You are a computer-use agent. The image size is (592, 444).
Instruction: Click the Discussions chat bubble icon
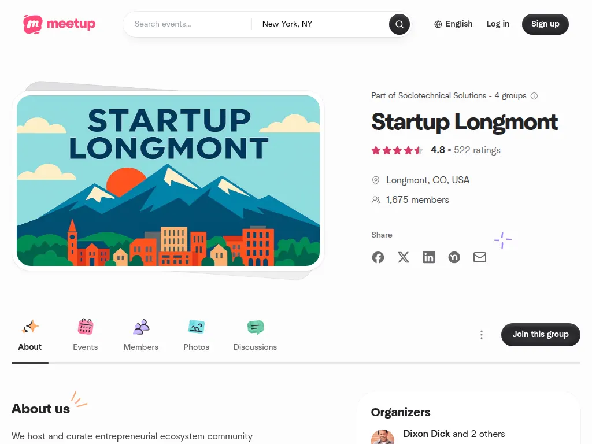255,327
